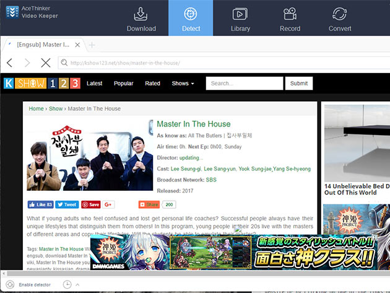
Task: Open cast member Lee Sang-yun link
Action: tap(219, 168)
